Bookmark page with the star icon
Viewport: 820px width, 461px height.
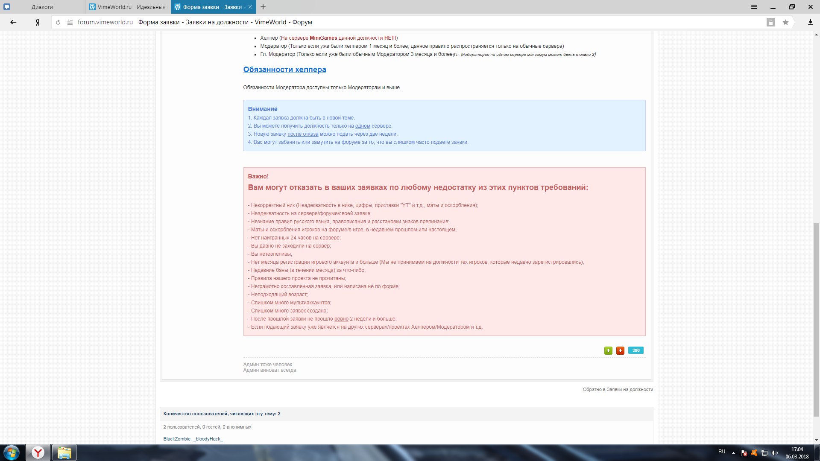tap(785, 22)
